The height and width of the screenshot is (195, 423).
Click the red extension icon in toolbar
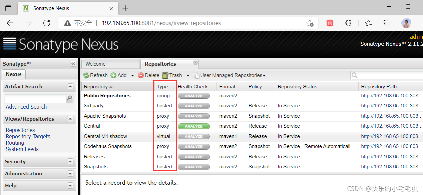coord(330,23)
